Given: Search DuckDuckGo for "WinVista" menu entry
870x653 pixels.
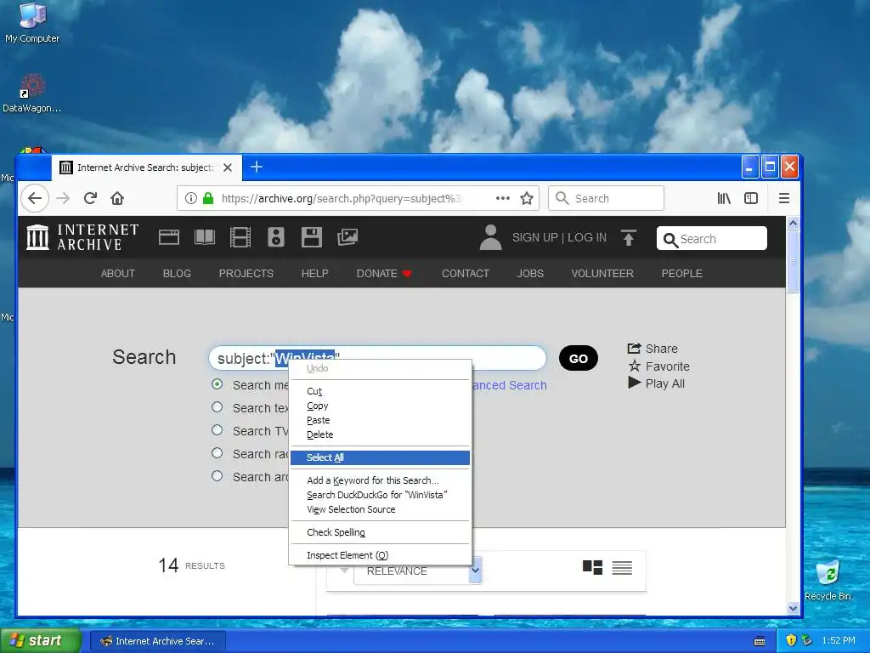Looking at the screenshot, I should pyautogui.click(x=380, y=495).
